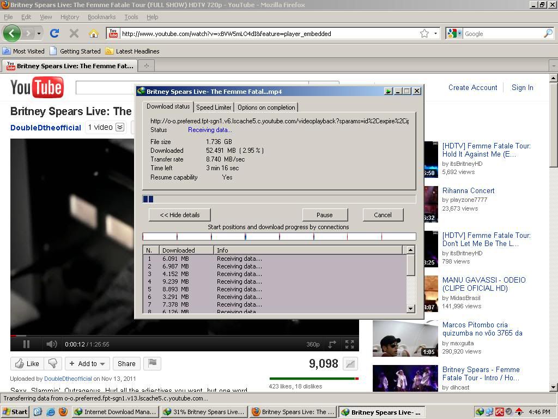Open DoubleDtheofficial channel link
558x419 pixels.
[46, 128]
